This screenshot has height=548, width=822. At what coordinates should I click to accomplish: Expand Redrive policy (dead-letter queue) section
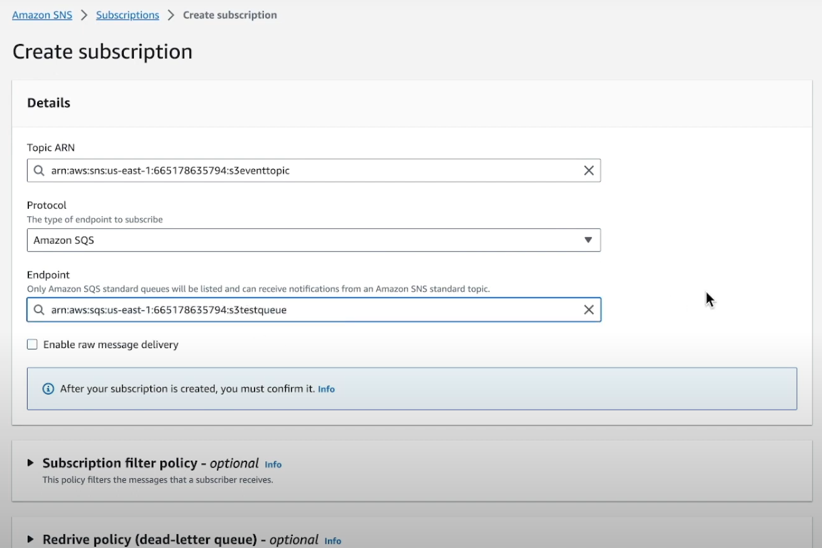tap(30, 539)
